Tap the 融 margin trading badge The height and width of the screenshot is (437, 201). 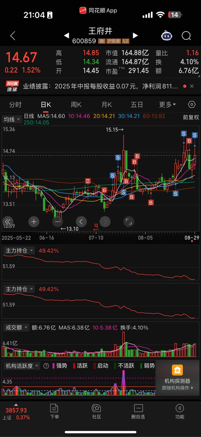coord(102,41)
